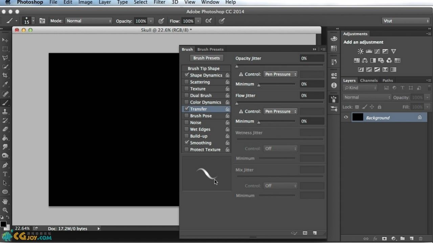Open the layer blend mode Normal dropdown

click(367, 97)
